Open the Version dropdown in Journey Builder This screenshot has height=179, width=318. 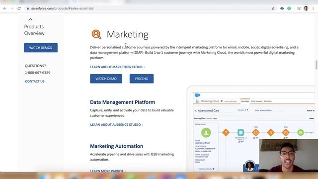tap(243, 110)
